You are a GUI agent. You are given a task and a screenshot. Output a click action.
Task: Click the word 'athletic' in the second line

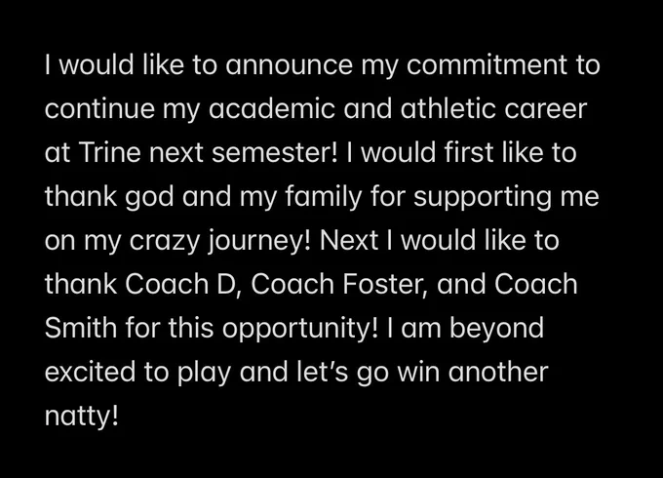(x=448, y=108)
